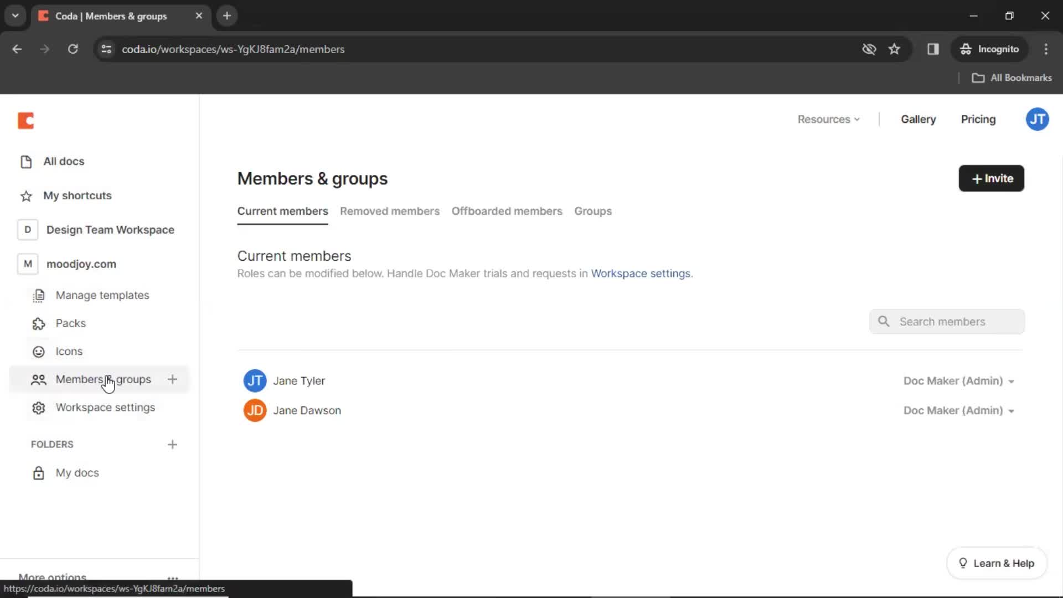Open the Resources dropdown menu
This screenshot has width=1063, height=598.
[x=829, y=119]
